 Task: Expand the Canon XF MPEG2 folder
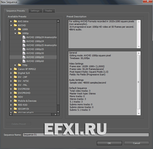point(11,69)
